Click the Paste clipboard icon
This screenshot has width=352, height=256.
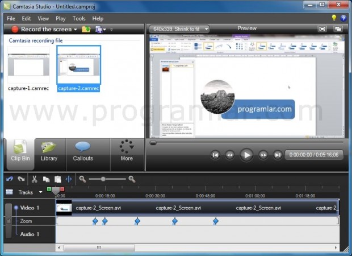[x=58, y=179]
